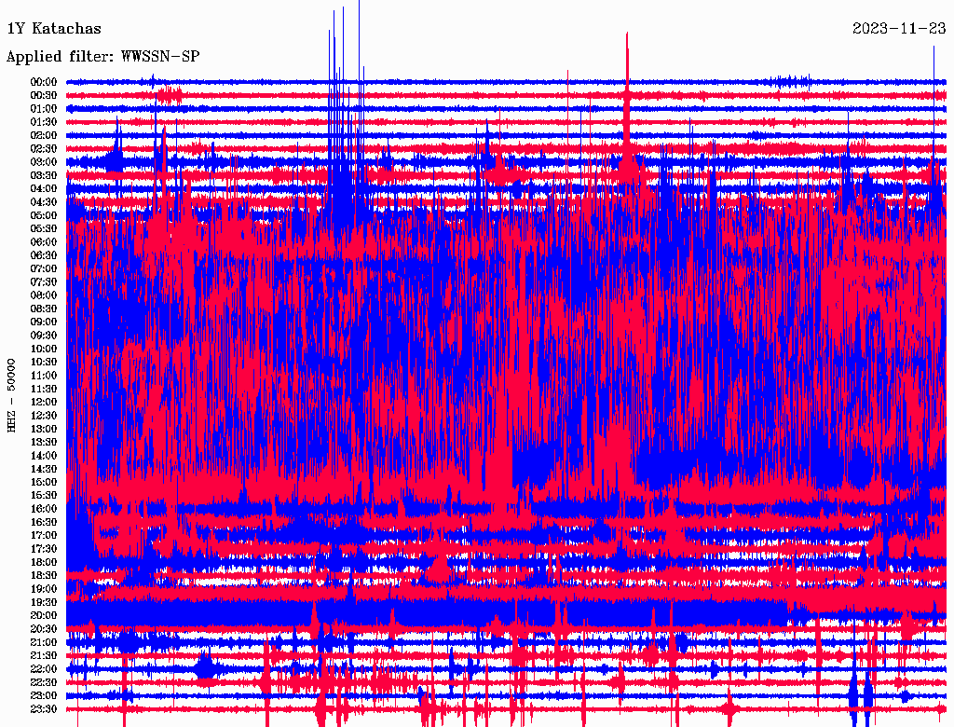Click the 09:30 time label
The height and width of the screenshot is (727, 954).
pyautogui.click(x=44, y=336)
